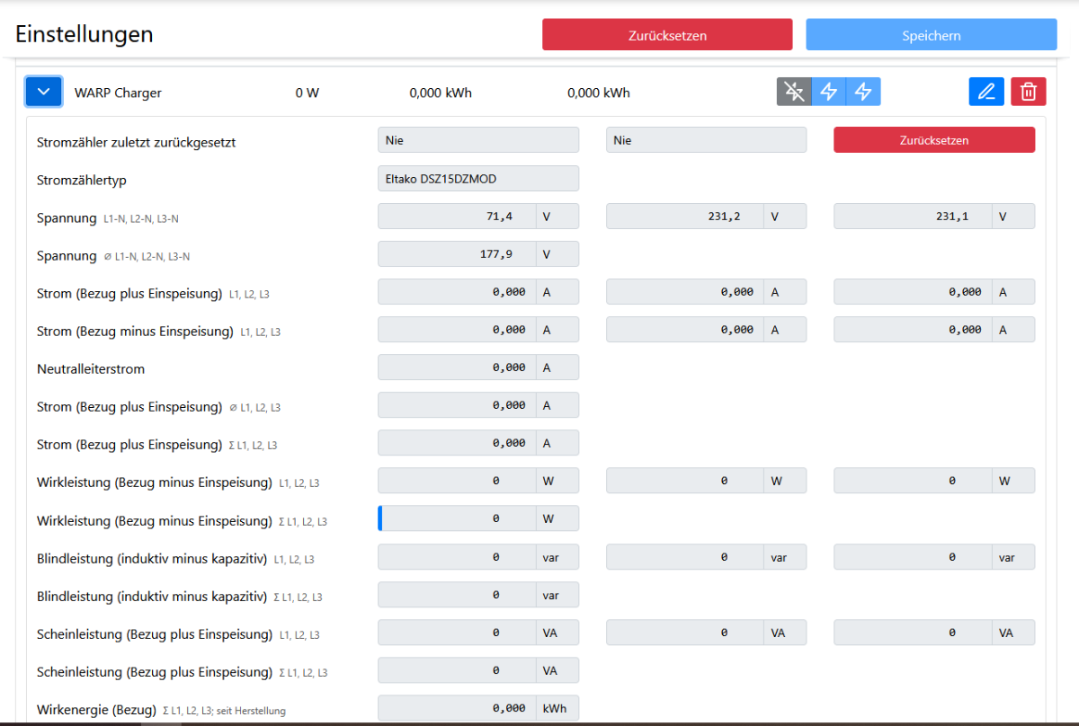This screenshot has height=726, width=1079.
Task: Click the average voltage field showing 177,9
Action: (457, 254)
